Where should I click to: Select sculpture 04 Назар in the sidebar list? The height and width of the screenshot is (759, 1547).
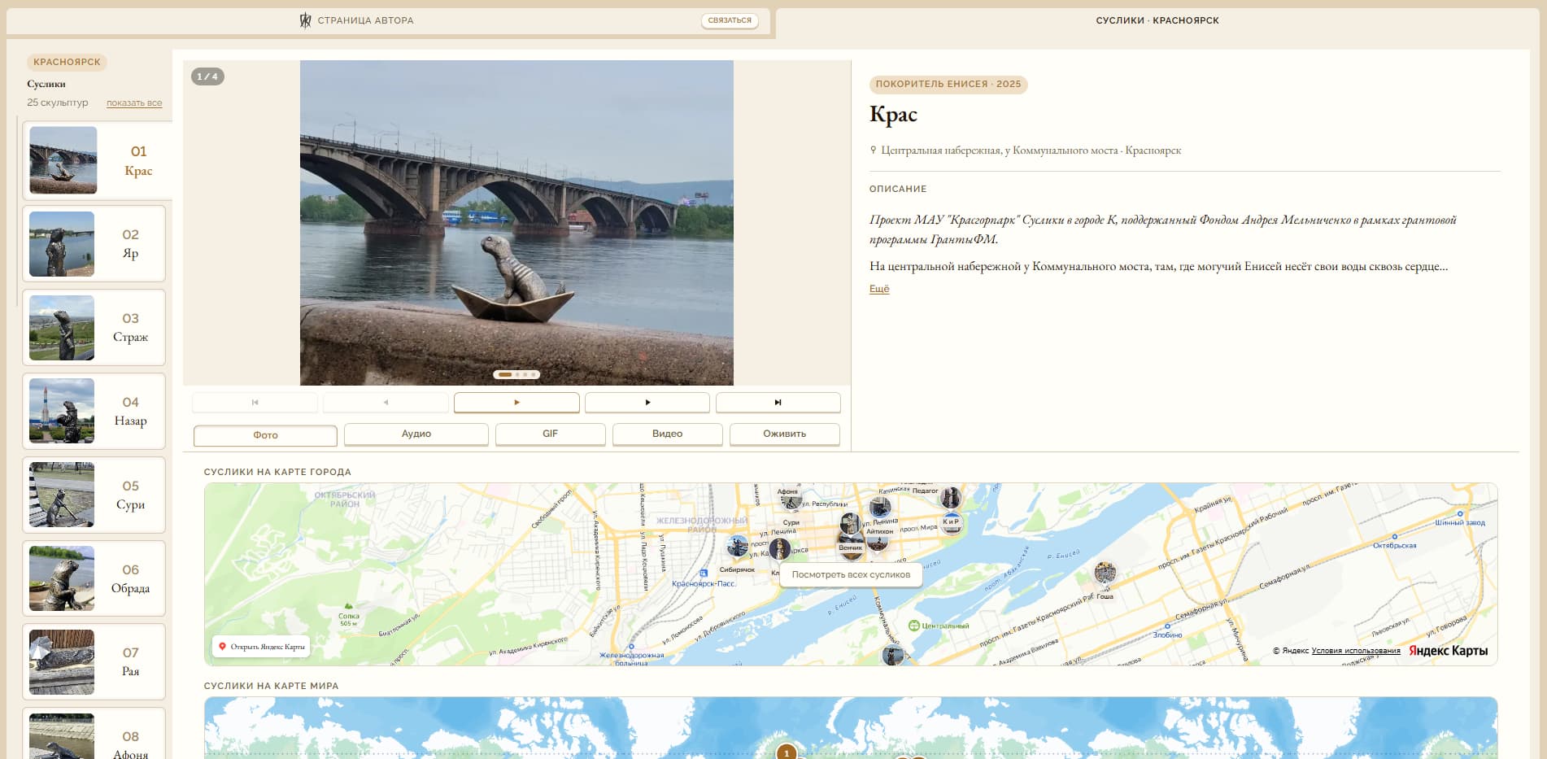(94, 412)
